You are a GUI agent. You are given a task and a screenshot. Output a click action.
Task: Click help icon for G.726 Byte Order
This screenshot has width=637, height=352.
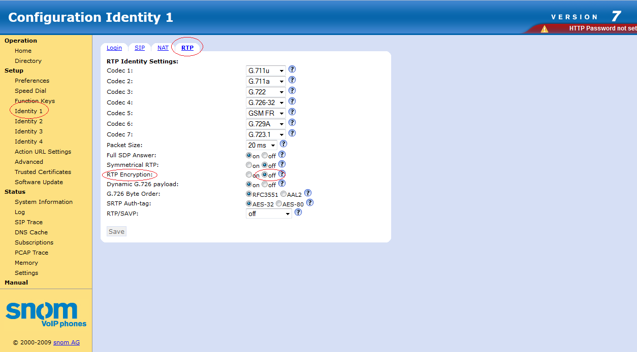(x=307, y=193)
